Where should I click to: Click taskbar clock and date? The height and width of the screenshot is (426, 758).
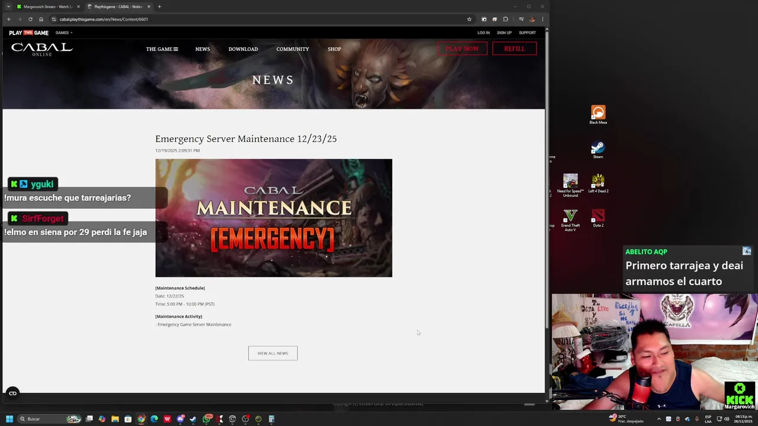point(743,419)
